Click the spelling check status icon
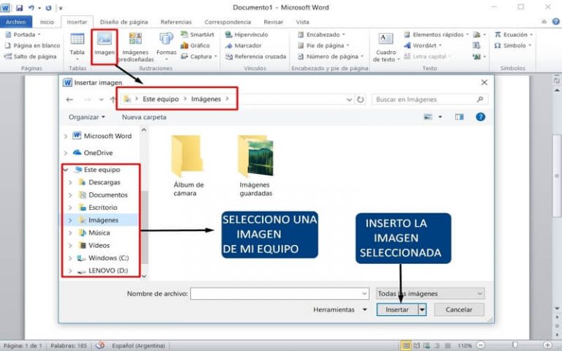 (100, 346)
